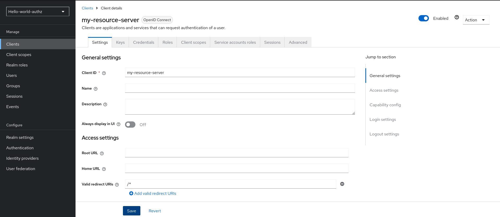Click the help icon beside Name field

coord(96,89)
